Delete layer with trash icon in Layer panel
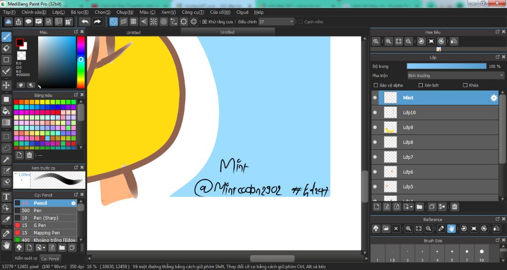Viewport: 507px width, 270px height. (x=455, y=207)
